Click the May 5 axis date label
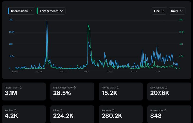This screenshot has height=123, width=193. click(86, 71)
